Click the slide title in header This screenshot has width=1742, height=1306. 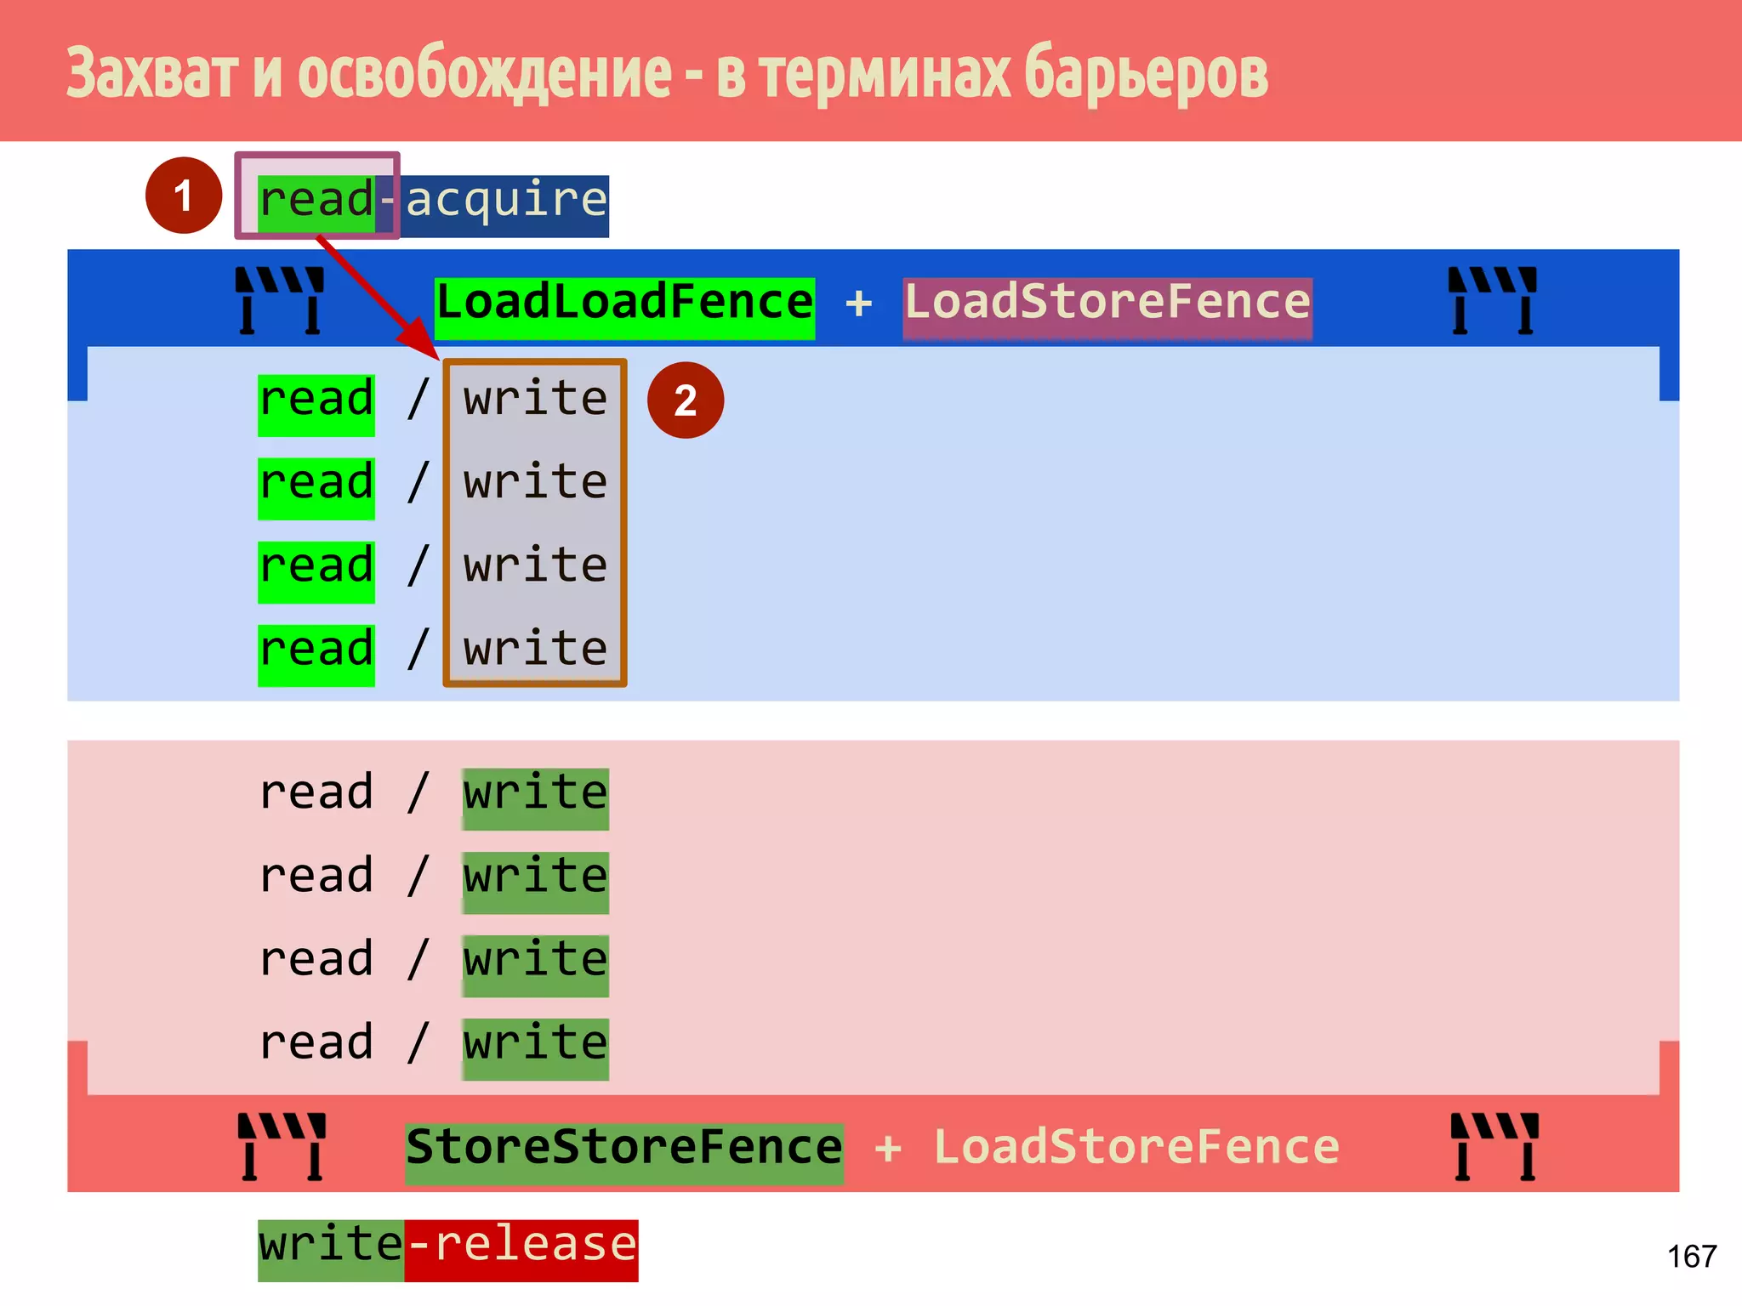pyautogui.click(x=667, y=73)
